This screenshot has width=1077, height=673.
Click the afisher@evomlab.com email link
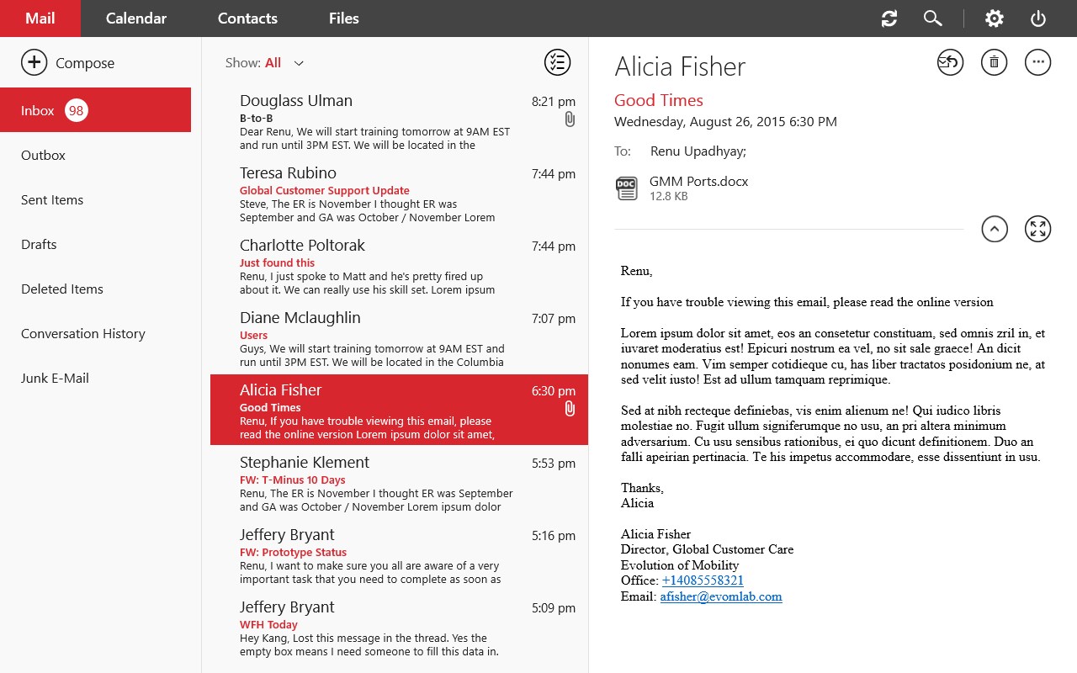(721, 596)
